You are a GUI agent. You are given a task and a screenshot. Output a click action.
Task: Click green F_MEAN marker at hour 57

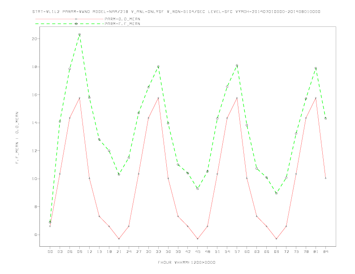(x=237, y=65)
